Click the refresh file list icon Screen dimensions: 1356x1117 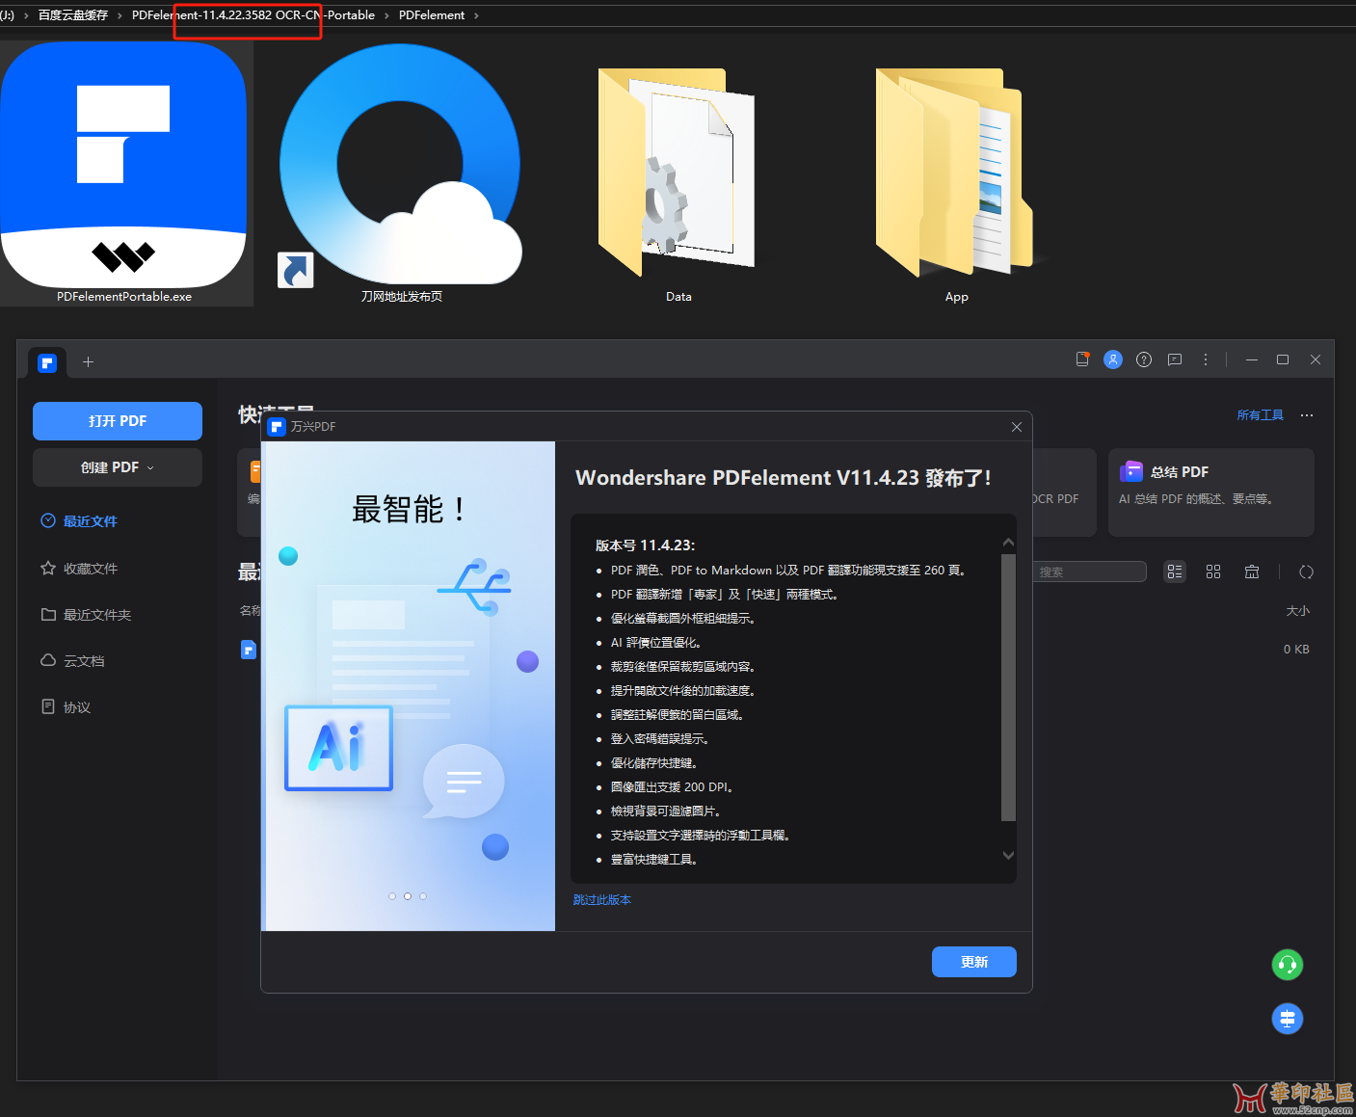[1306, 572]
